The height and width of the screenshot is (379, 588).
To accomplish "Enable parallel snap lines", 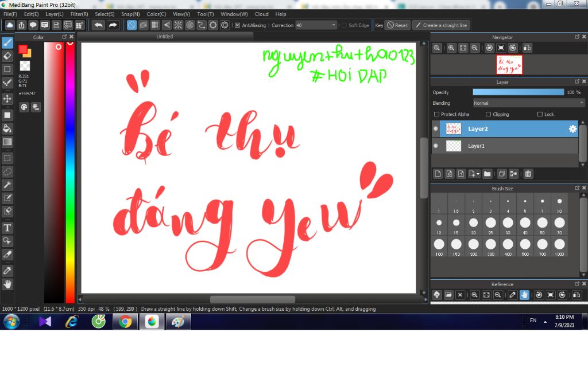I will 143,25.
